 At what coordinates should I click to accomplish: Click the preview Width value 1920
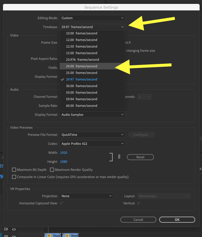pyautogui.click(x=64, y=153)
